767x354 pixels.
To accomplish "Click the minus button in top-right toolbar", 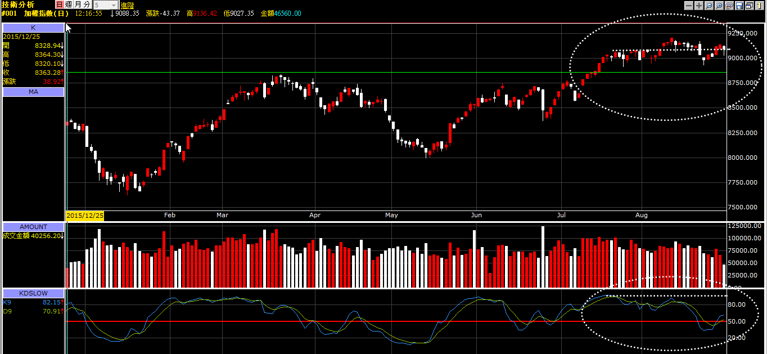I will click(689, 5).
